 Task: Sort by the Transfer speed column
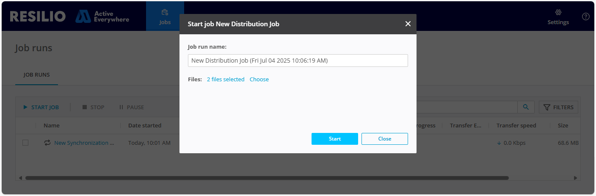click(516, 125)
